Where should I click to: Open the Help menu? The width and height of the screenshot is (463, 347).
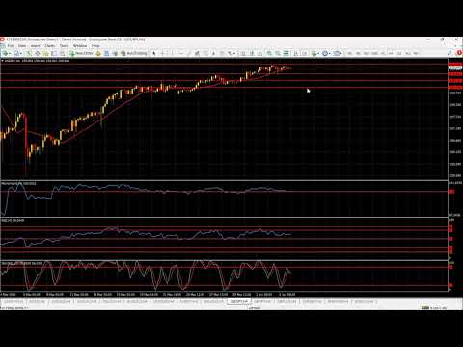pos(95,46)
